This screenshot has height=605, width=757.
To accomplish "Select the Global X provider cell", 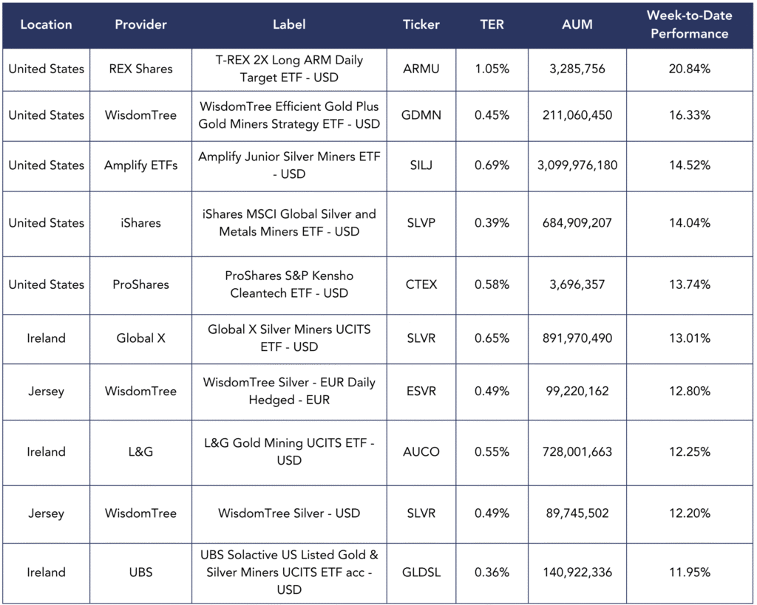I will [140, 338].
